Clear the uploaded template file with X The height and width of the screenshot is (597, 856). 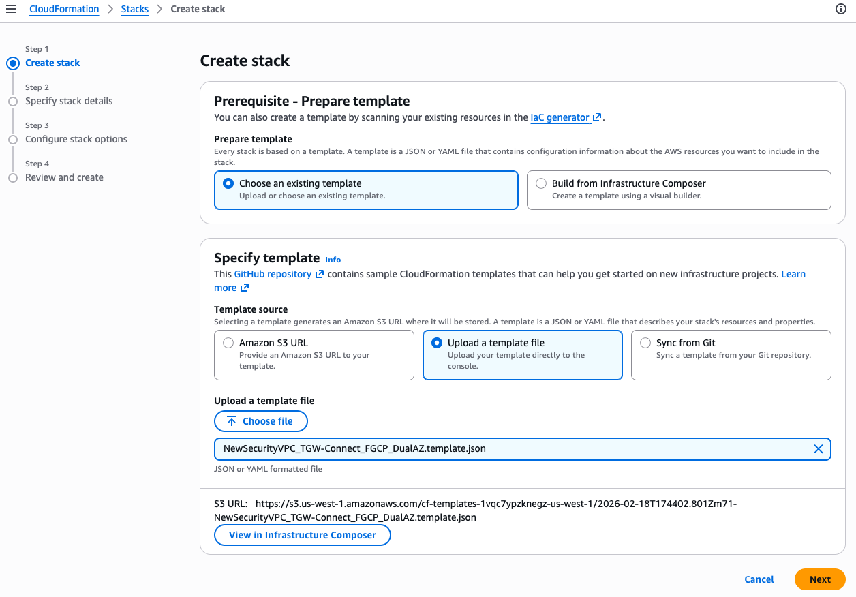pyautogui.click(x=818, y=449)
